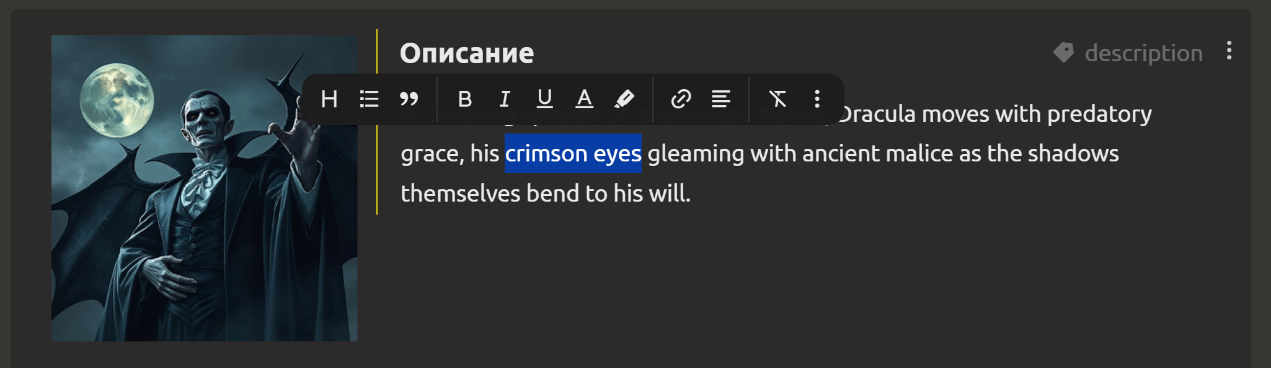Open more options in formatting toolbar

[x=817, y=99]
